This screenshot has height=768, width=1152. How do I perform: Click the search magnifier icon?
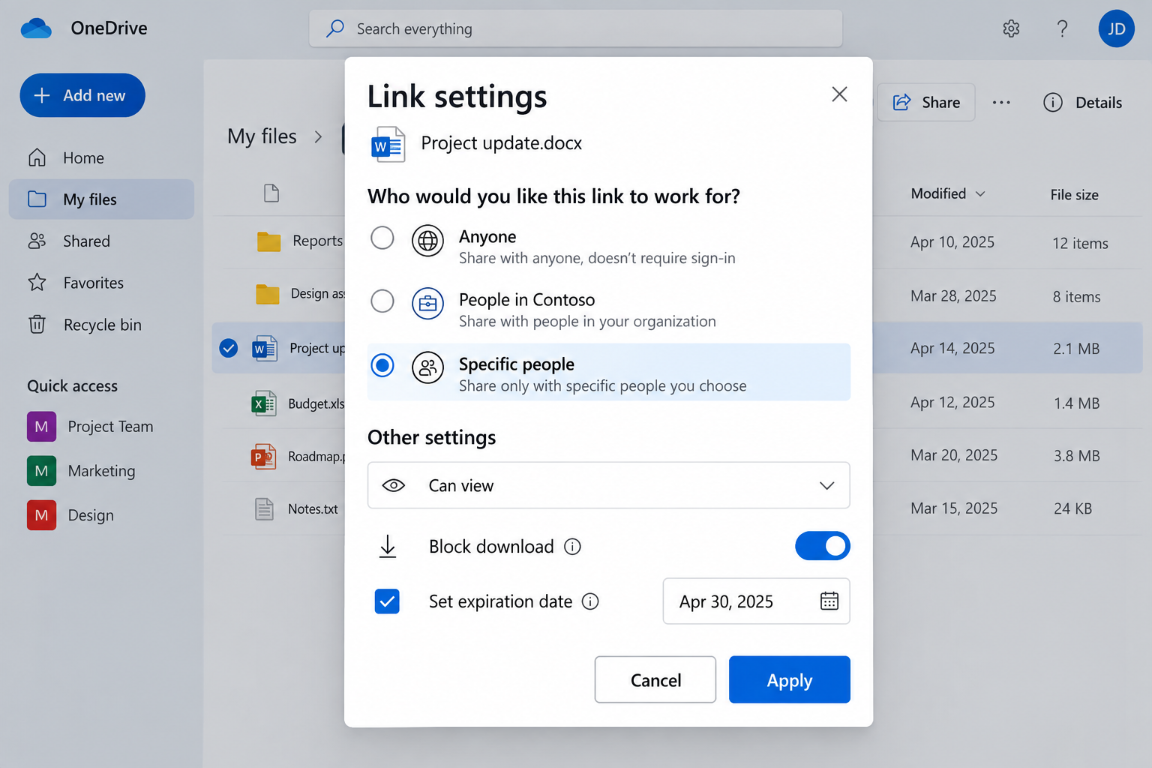[x=334, y=28]
